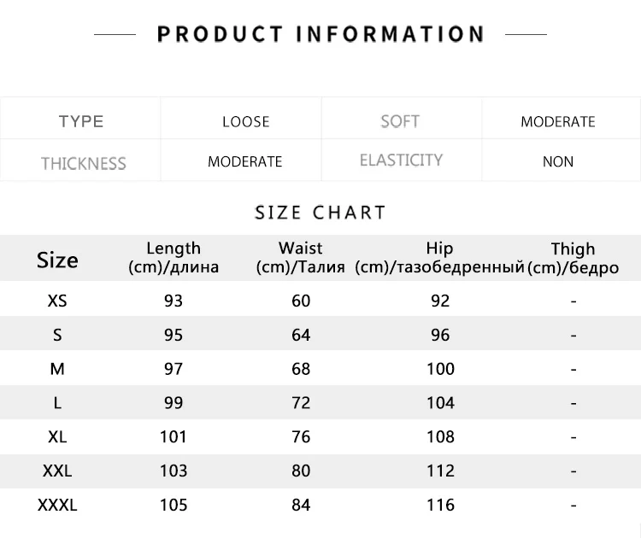
Task: Select the hip value 116 for XXXL
Action: click(440, 505)
